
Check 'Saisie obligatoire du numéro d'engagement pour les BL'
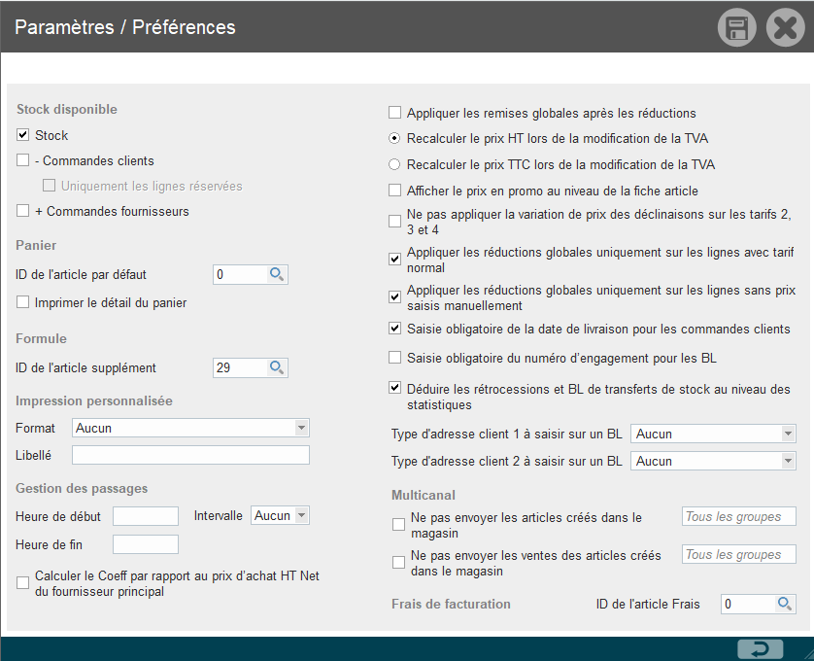tap(395, 358)
